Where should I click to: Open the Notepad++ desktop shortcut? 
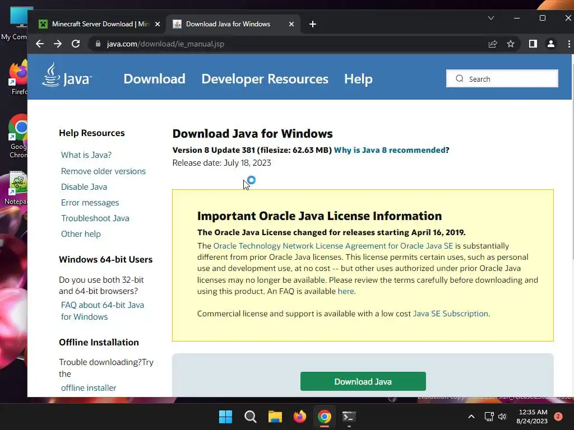point(17,188)
